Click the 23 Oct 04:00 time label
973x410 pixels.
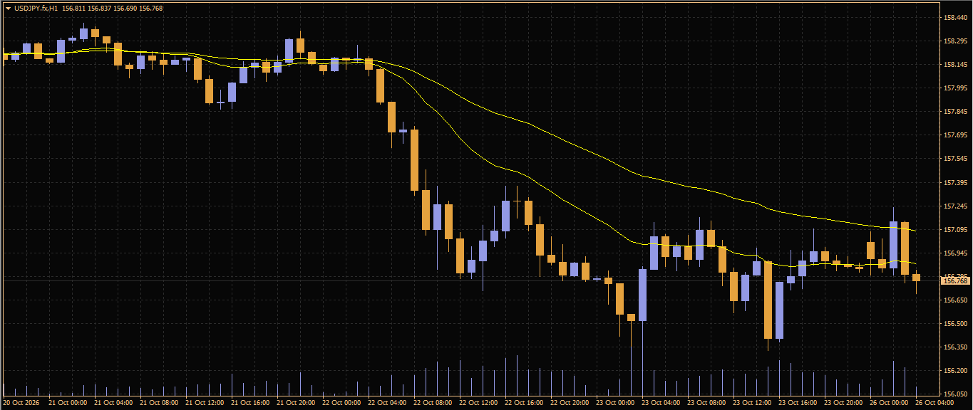(x=661, y=403)
